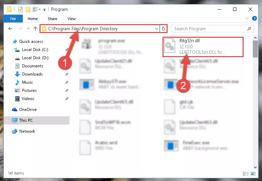The height and width of the screenshot is (181, 262).
Task: Switch to the View ribbon tab
Action: click(x=72, y=19)
